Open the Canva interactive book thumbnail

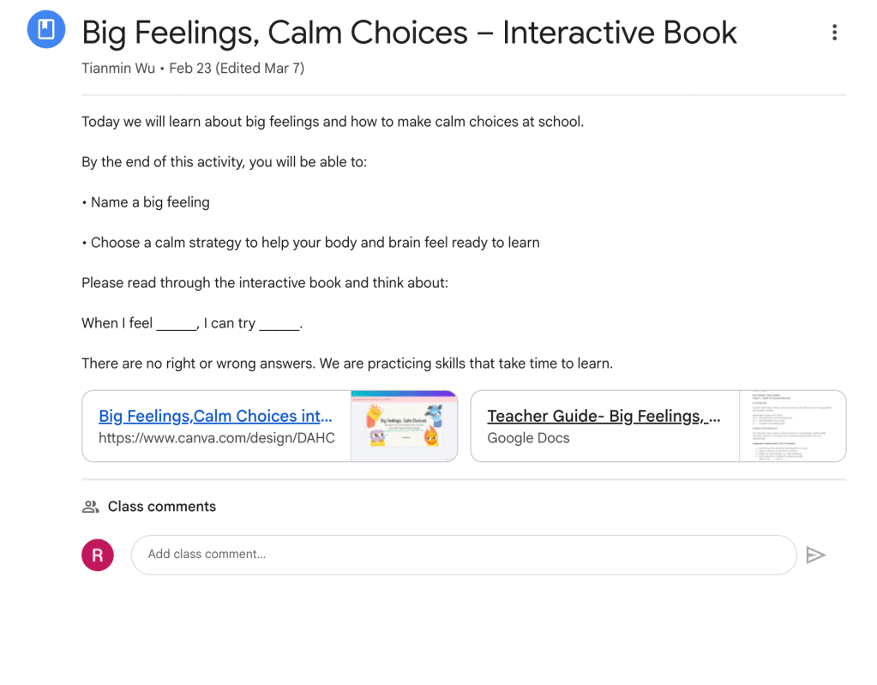coord(404,426)
